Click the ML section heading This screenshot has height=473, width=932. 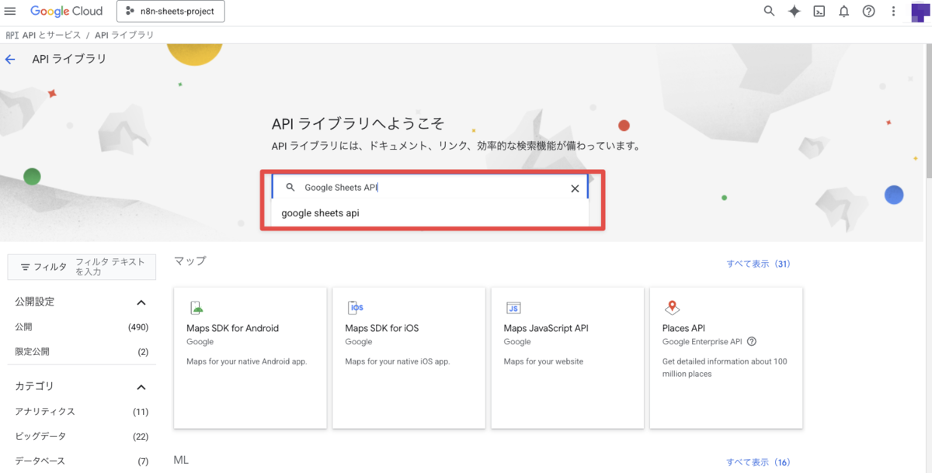(x=181, y=460)
